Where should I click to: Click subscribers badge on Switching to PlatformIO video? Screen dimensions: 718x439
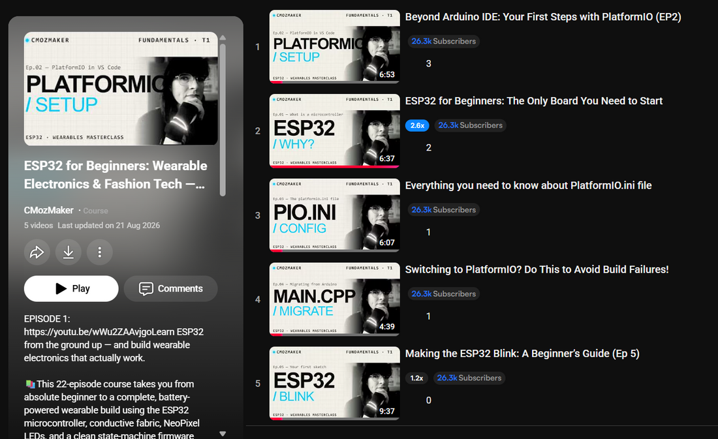click(x=443, y=294)
